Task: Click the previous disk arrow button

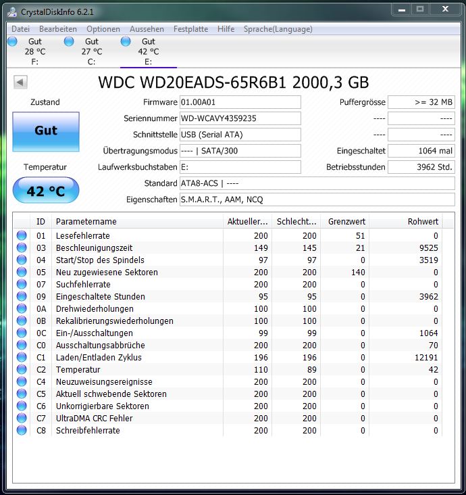Action: pyautogui.click(x=20, y=82)
